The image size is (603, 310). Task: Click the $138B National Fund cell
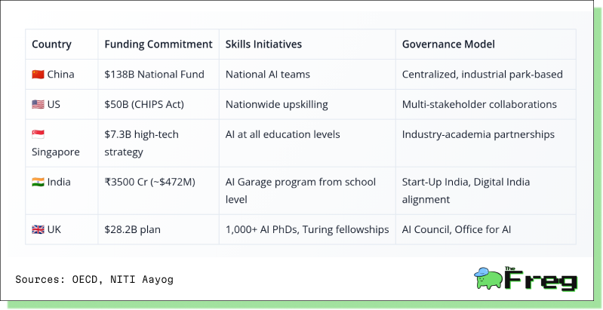coord(158,74)
